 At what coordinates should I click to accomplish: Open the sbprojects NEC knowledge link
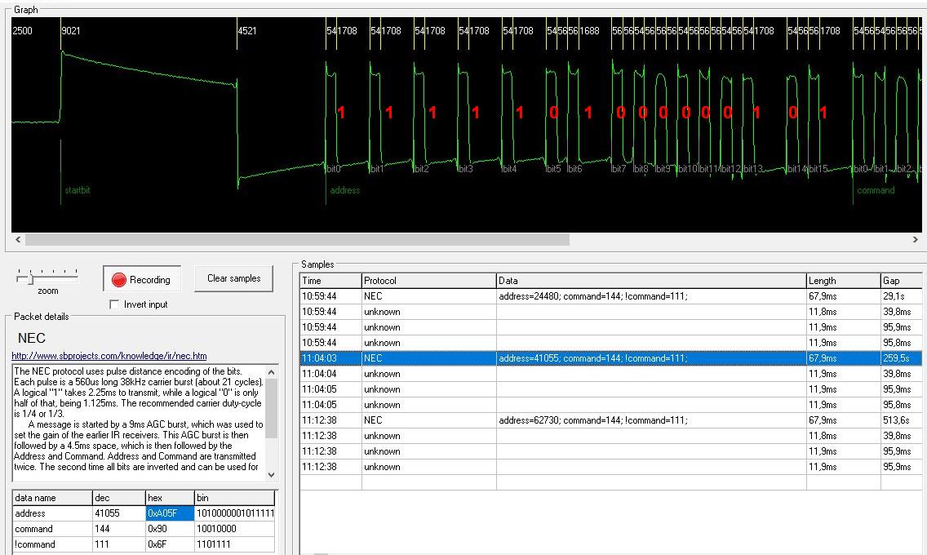109,356
